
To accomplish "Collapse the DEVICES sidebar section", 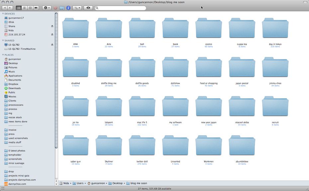I will pos(3,14).
